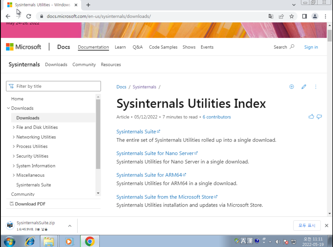Screen dimensions: 333x247
Task: Click the sidebar tree scrollbar
Action: click(x=98, y=134)
